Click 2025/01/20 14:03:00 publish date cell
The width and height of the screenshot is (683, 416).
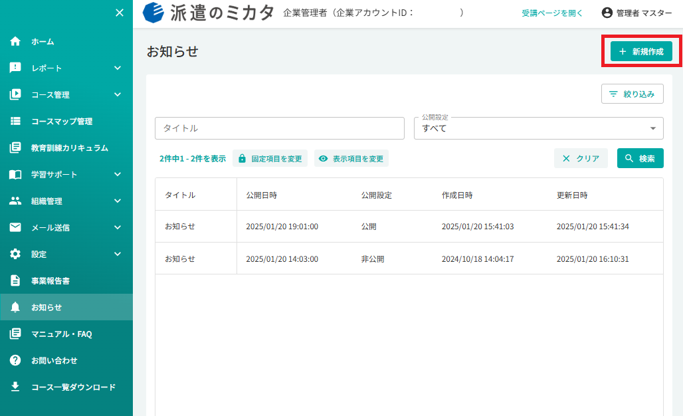[x=282, y=259]
